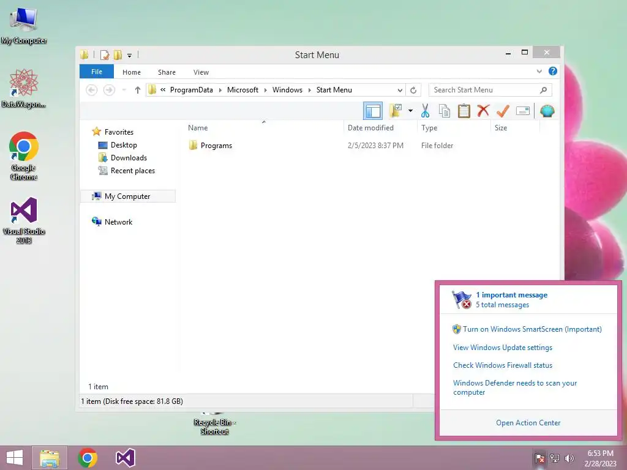
Task: Click the Properties quick access icon
Action: coord(105,54)
